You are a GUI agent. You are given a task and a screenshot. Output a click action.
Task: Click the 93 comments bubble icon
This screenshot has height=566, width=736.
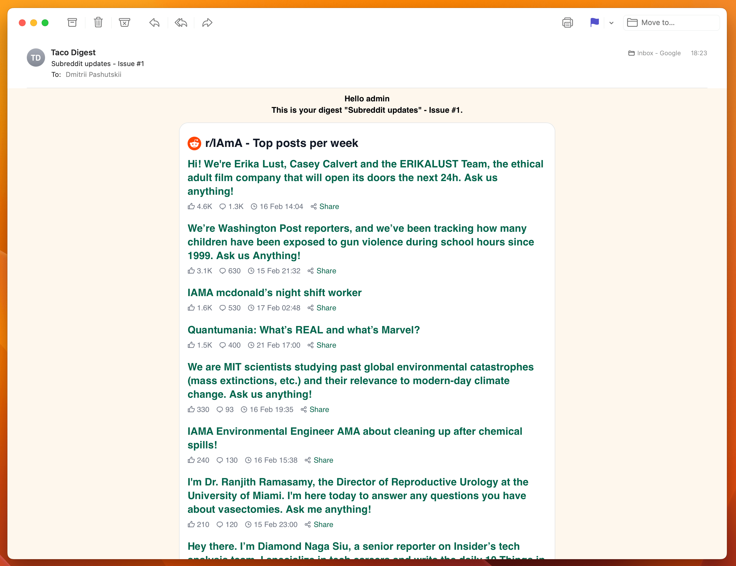[x=220, y=409]
